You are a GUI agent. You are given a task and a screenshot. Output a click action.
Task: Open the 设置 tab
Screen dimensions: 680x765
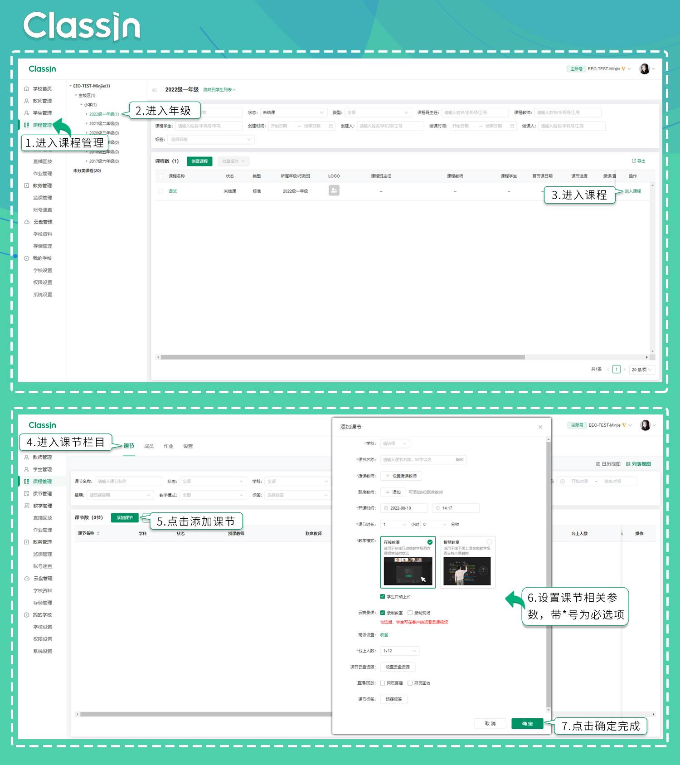click(188, 446)
